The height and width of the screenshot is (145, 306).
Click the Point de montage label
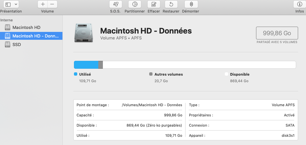93,105
